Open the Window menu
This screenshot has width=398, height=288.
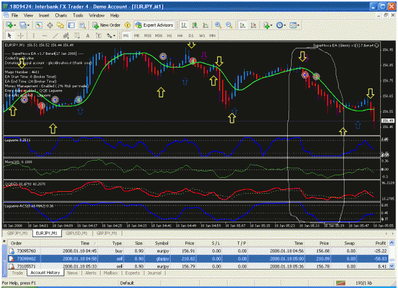[97, 15]
